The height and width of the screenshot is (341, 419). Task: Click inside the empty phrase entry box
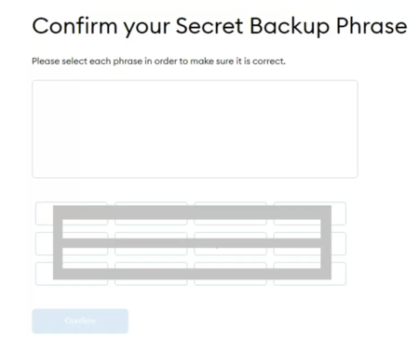pyautogui.click(x=195, y=129)
